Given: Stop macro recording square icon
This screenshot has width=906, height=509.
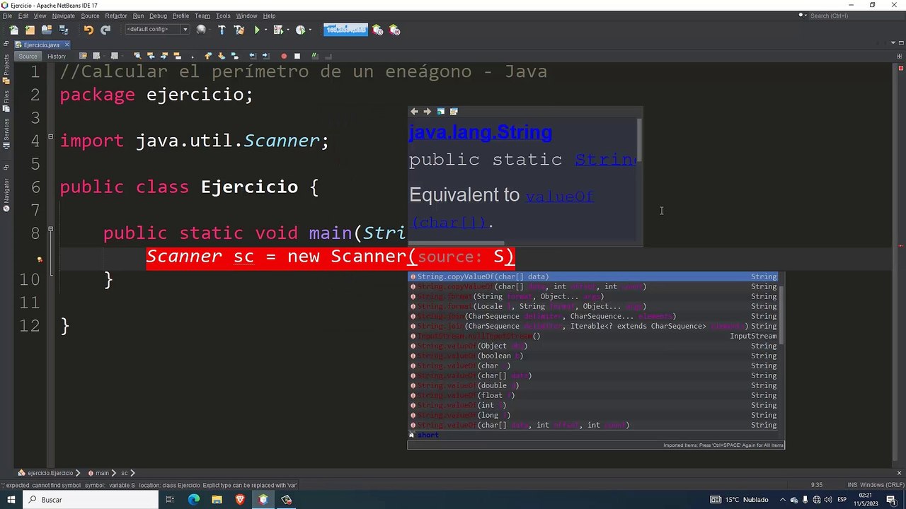Looking at the screenshot, I should (x=297, y=56).
